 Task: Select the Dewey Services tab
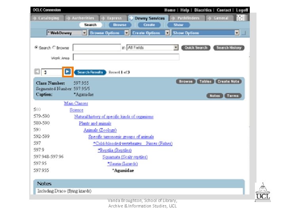coord(148,18)
